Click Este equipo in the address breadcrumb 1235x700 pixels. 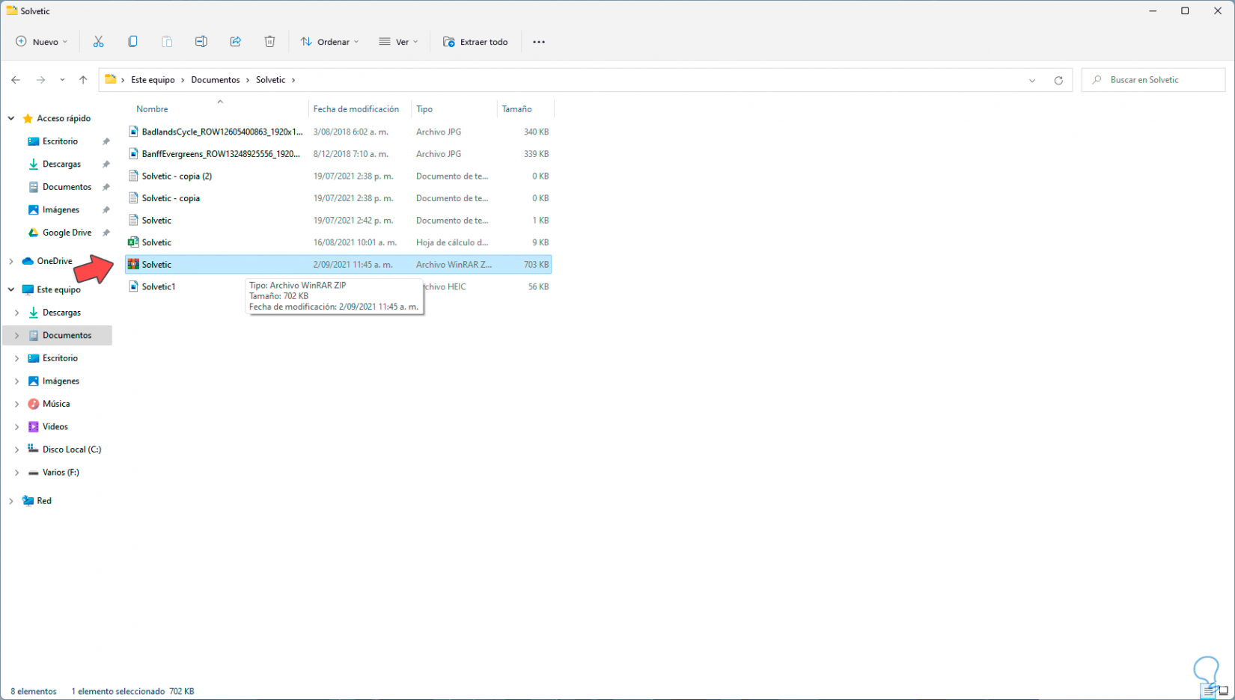[x=153, y=80]
